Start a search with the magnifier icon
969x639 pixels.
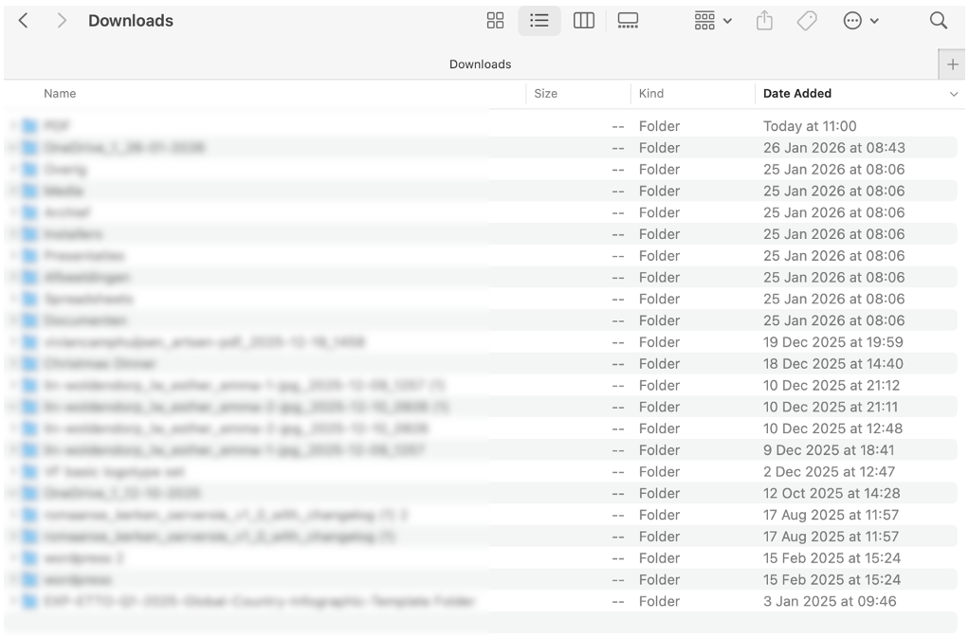tap(938, 20)
